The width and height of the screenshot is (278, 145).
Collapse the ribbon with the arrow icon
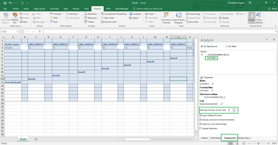(x=275, y=26)
